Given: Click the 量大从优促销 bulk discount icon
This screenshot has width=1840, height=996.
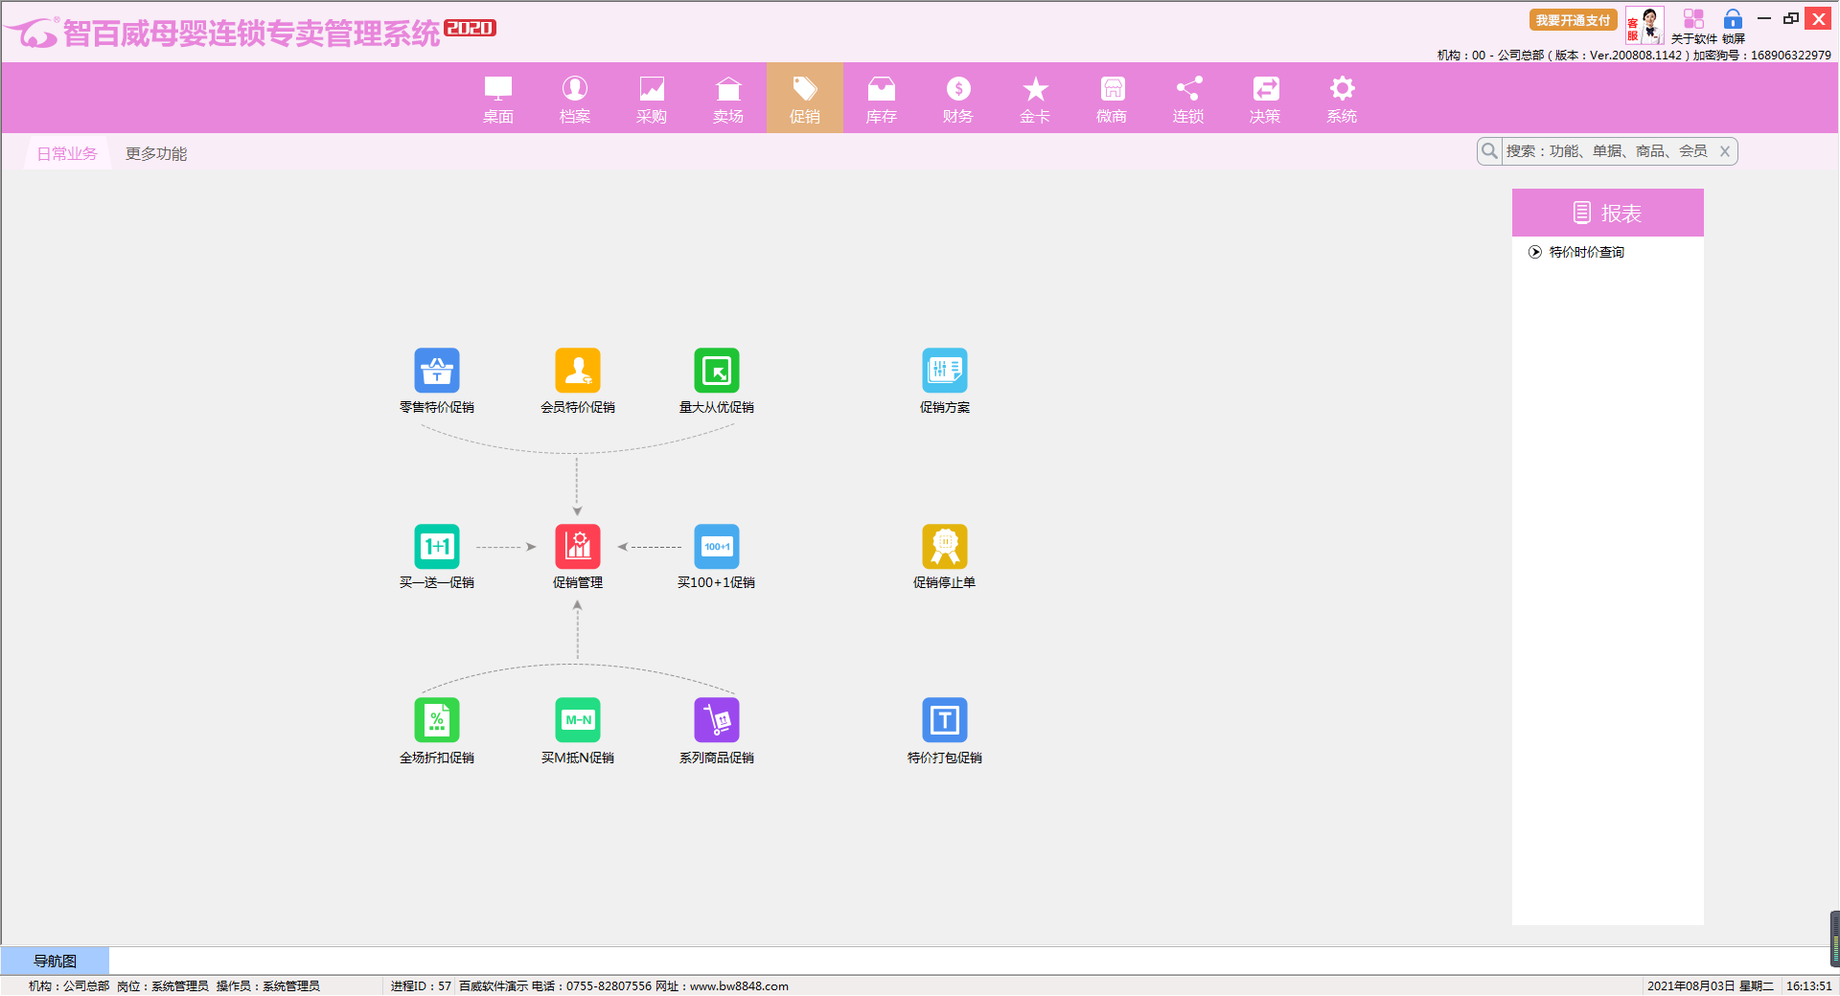Looking at the screenshot, I should (716, 371).
